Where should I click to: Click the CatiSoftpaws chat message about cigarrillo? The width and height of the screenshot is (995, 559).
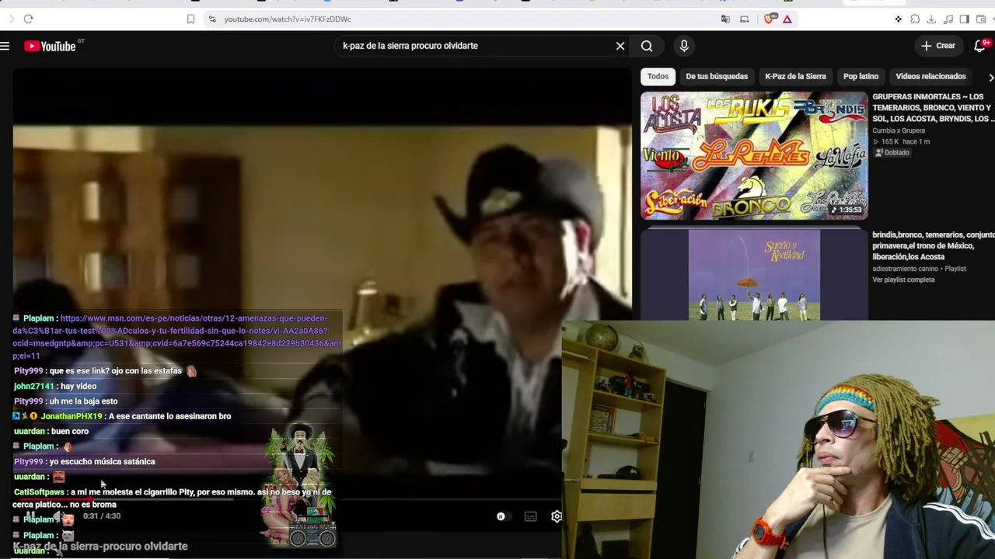(x=172, y=498)
